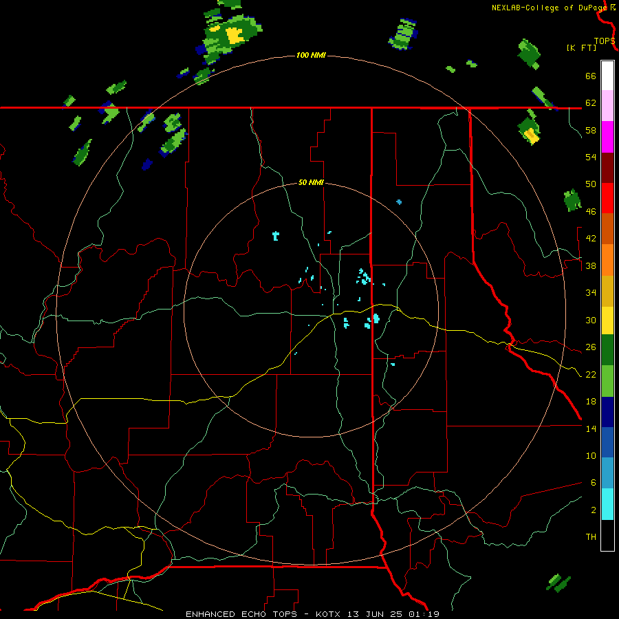Select the black TH legend color segment
This screenshot has height=619, width=619.
tap(607, 535)
